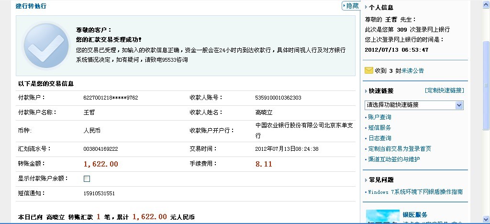Expand the 个人信息 section arrow
The image size is (490, 224).
366,7
